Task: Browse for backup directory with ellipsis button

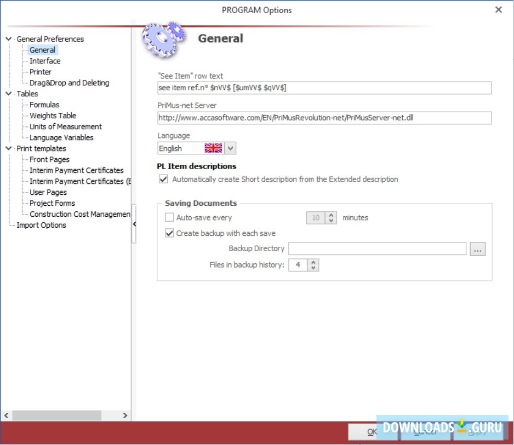Action: pos(478,249)
